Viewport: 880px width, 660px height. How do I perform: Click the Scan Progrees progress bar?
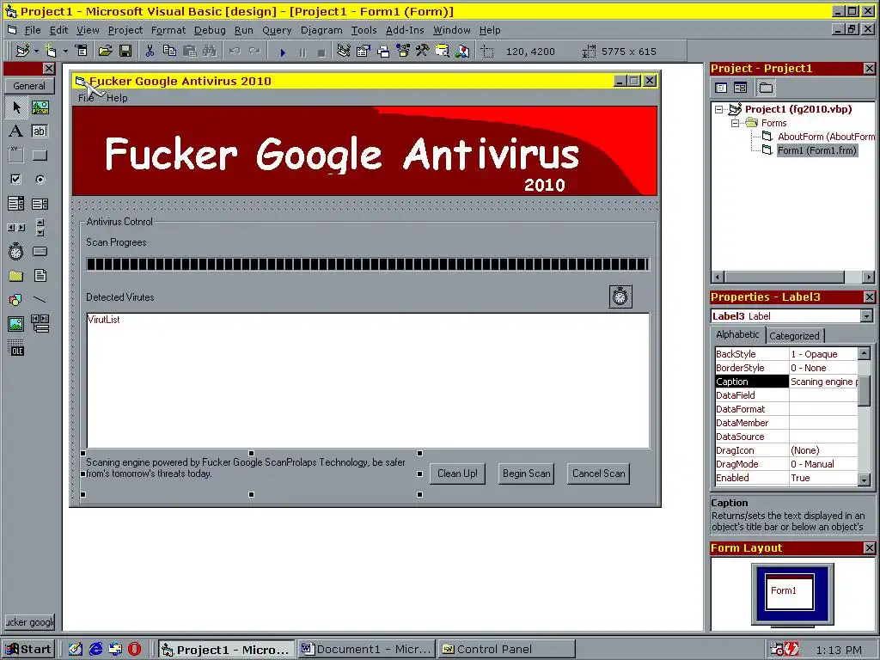coord(368,264)
